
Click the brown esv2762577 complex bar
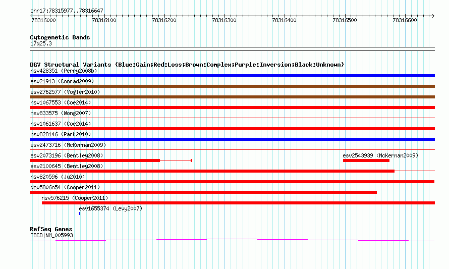232,97
